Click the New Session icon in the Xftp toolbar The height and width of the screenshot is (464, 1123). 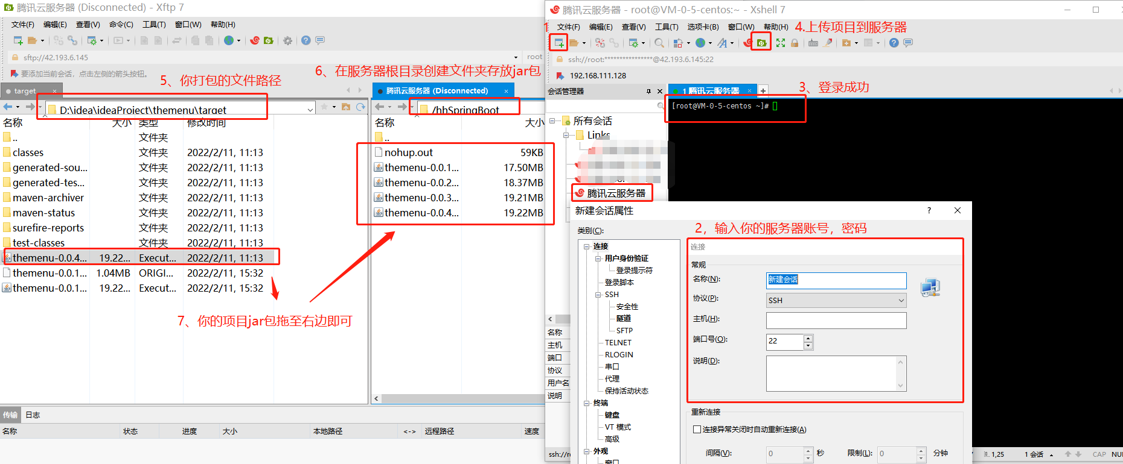pyautogui.click(x=18, y=40)
